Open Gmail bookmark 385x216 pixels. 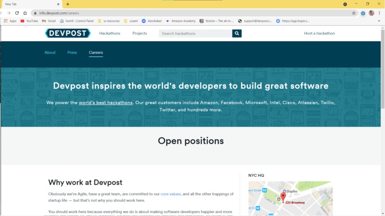point(49,21)
